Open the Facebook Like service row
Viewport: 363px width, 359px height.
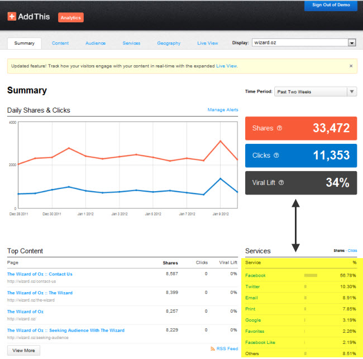click(300, 342)
